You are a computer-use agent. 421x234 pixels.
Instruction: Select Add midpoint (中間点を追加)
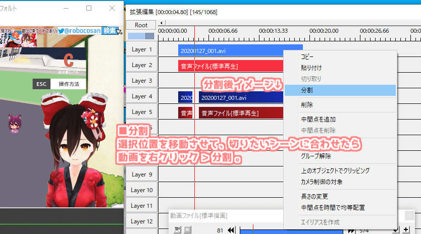click(318, 120)
